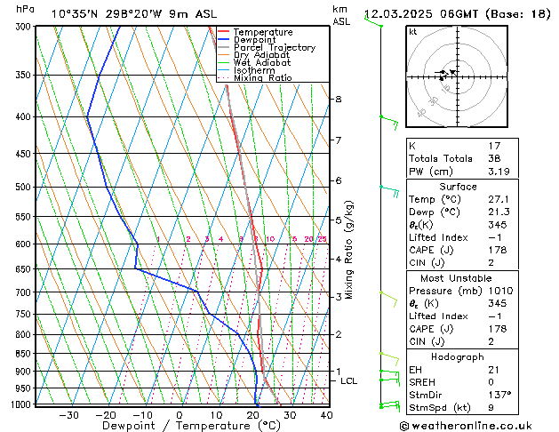Click the 'km ASL' altitude label
The height and width of the screenshot is (432, 559).
(341, 15)
